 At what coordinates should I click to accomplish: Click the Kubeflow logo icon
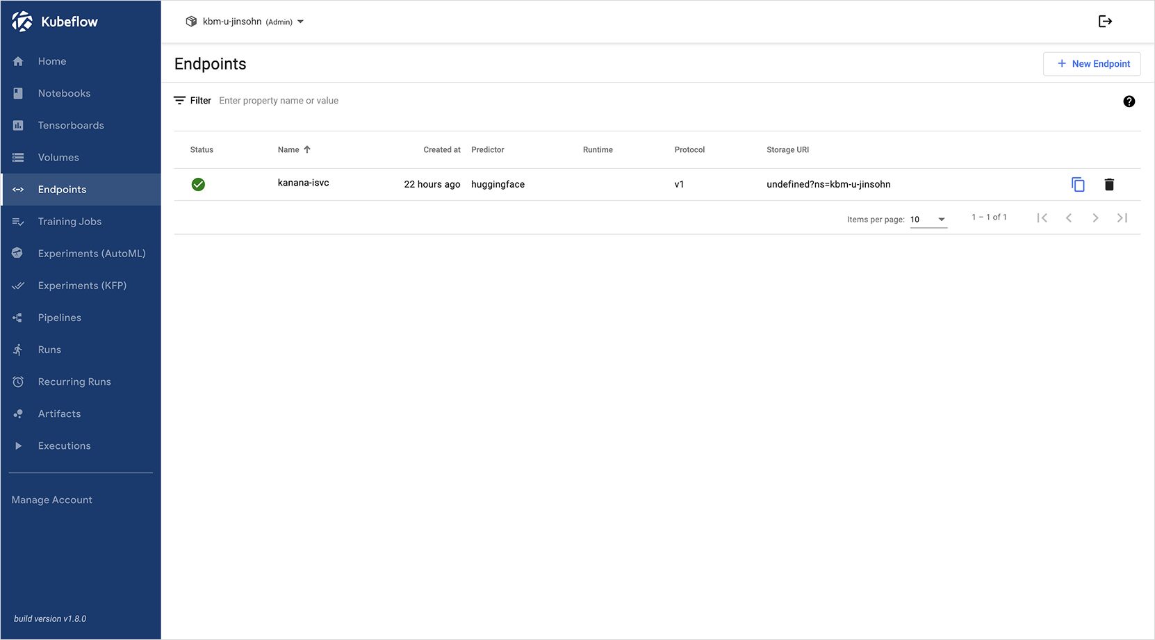[x=22, y=22]
